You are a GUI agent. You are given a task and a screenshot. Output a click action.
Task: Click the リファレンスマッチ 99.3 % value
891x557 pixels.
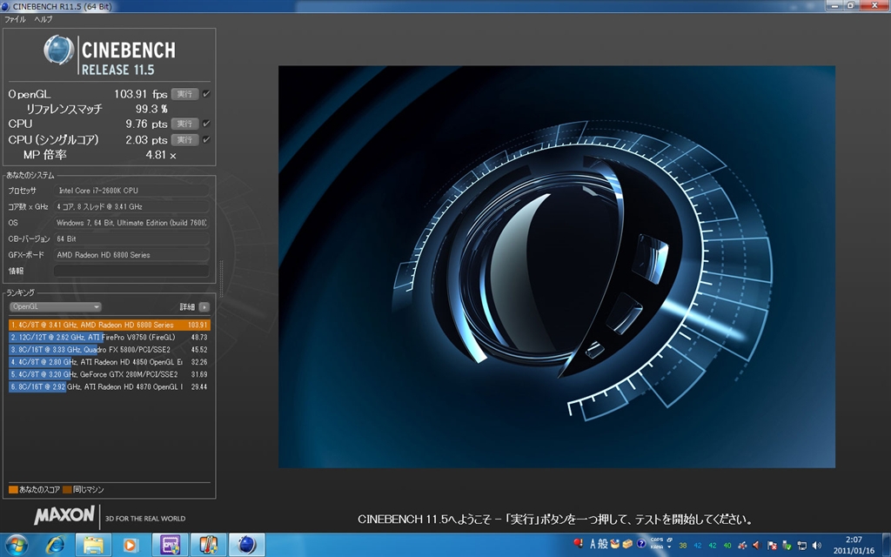151,109
